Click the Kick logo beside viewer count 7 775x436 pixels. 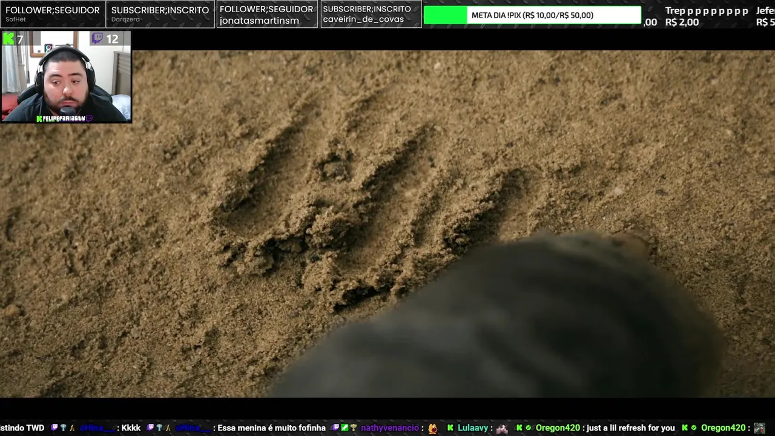[x=8, y=39]
